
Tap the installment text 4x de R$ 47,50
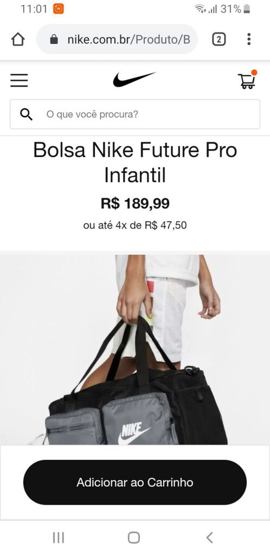tap(151, 225)
